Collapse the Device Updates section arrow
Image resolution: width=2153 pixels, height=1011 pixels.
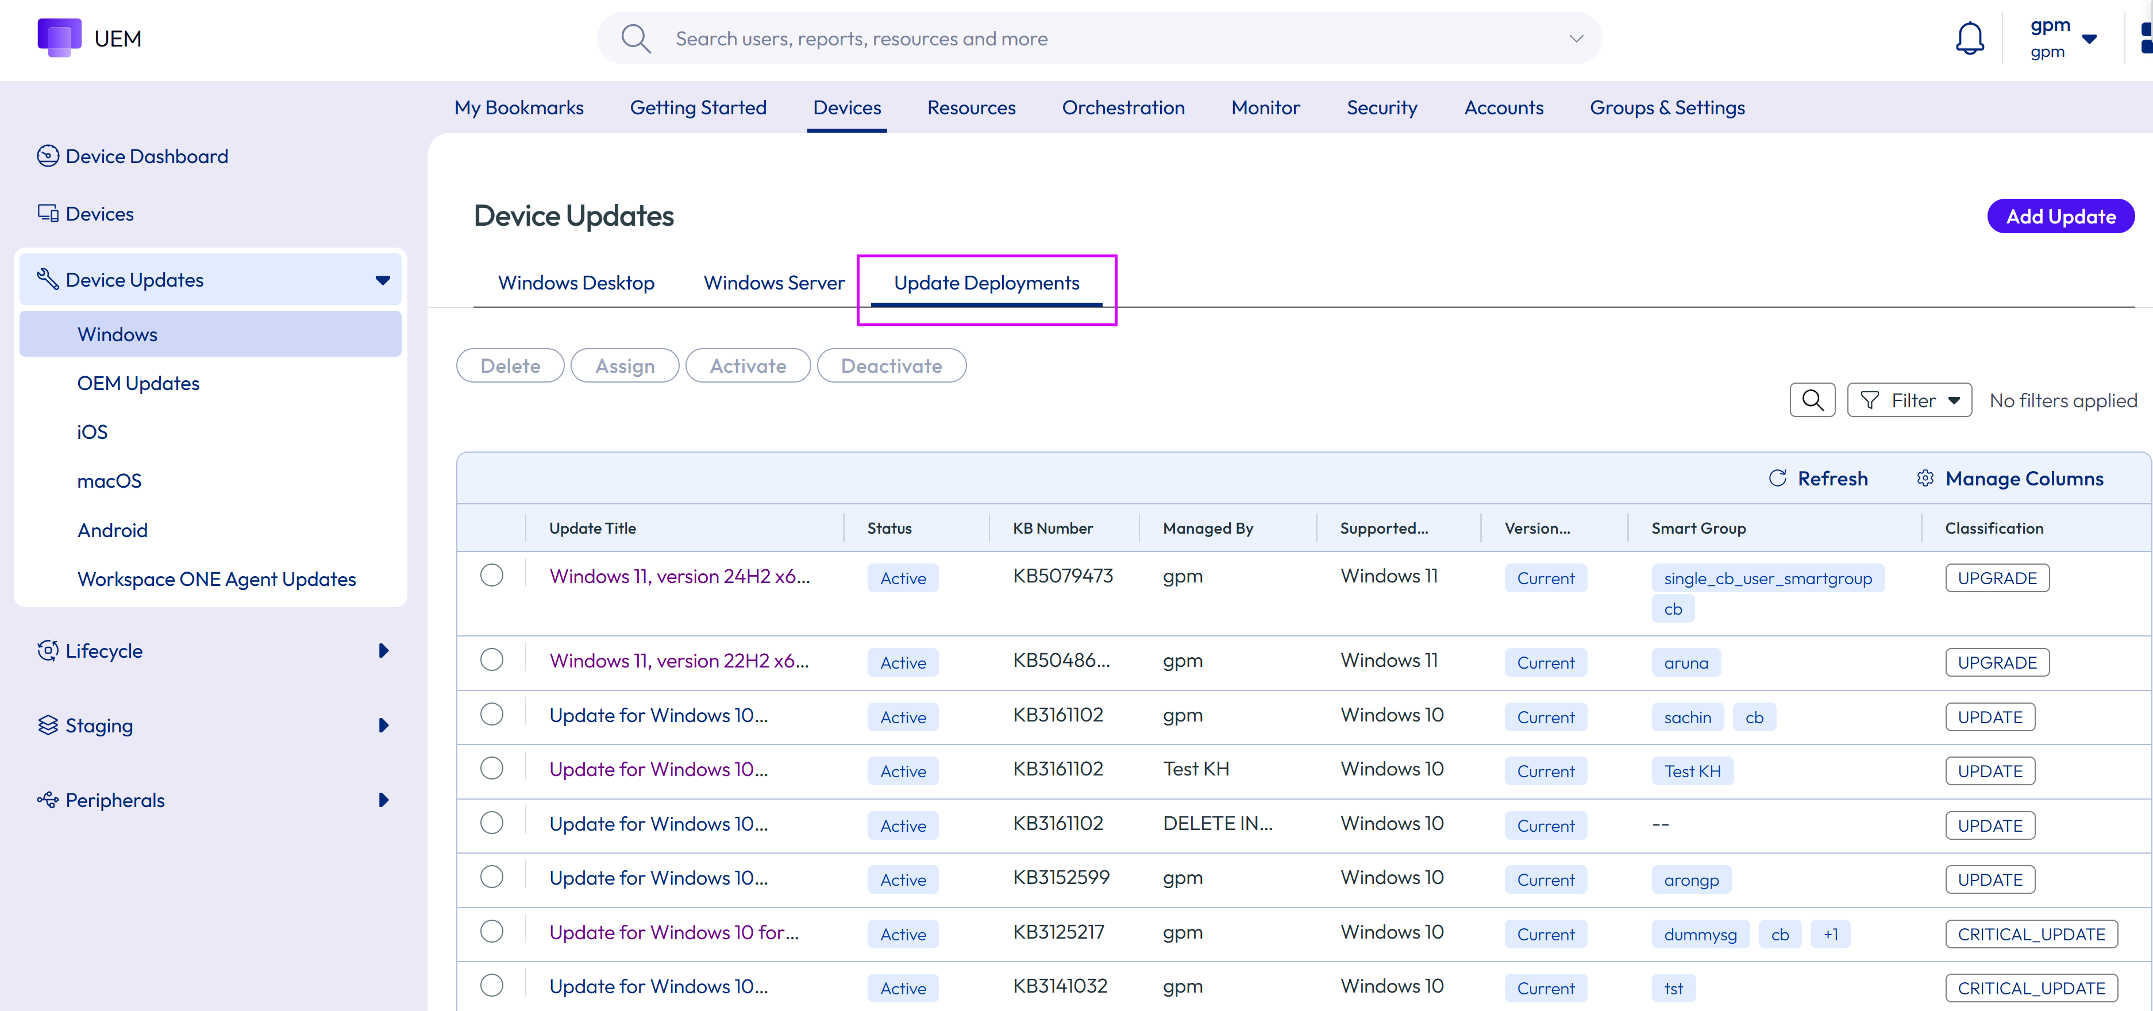(383, 280)
